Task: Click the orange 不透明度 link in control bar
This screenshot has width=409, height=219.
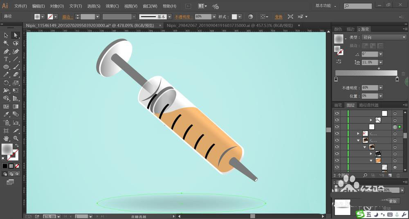Action: [184, 17]
